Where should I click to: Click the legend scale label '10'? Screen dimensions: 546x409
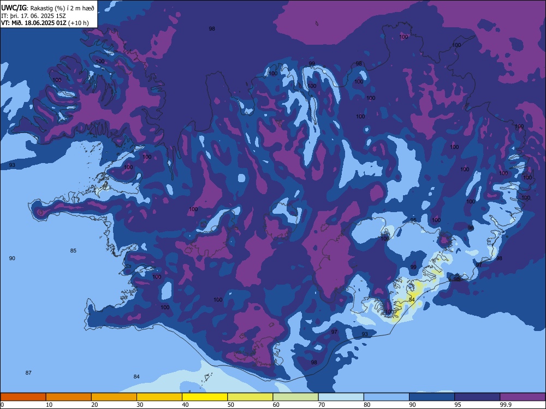click(x=49, y=405)
